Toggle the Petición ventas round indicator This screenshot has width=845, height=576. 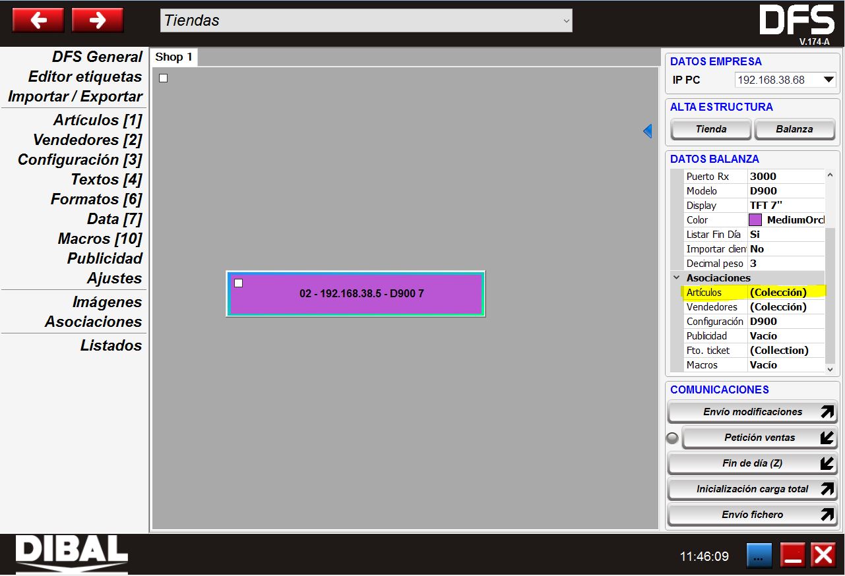673,438
